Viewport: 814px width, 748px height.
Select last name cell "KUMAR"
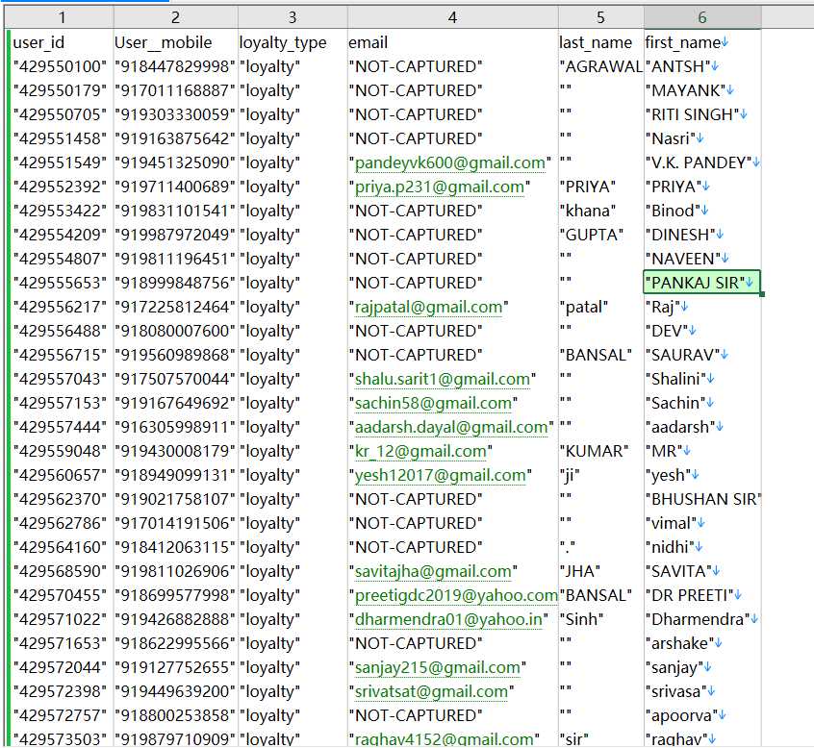pos(601,451)
